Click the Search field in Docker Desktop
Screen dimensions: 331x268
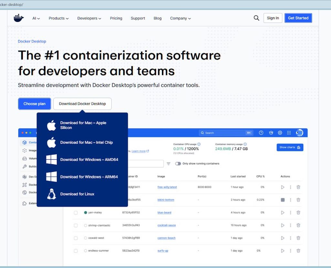(x=223, y=133)
